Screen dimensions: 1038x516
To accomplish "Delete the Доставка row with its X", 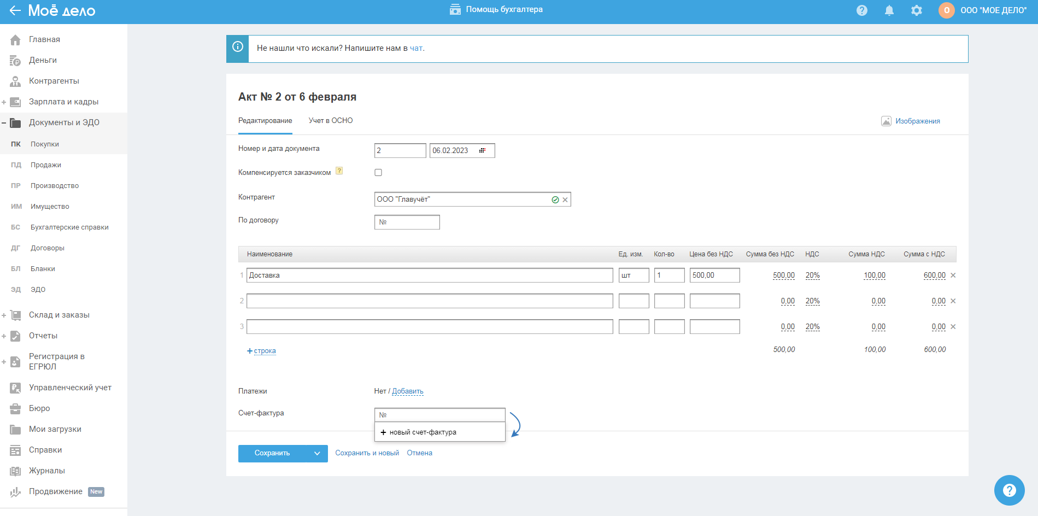I will pyautogui.click(x=953, y=275).
